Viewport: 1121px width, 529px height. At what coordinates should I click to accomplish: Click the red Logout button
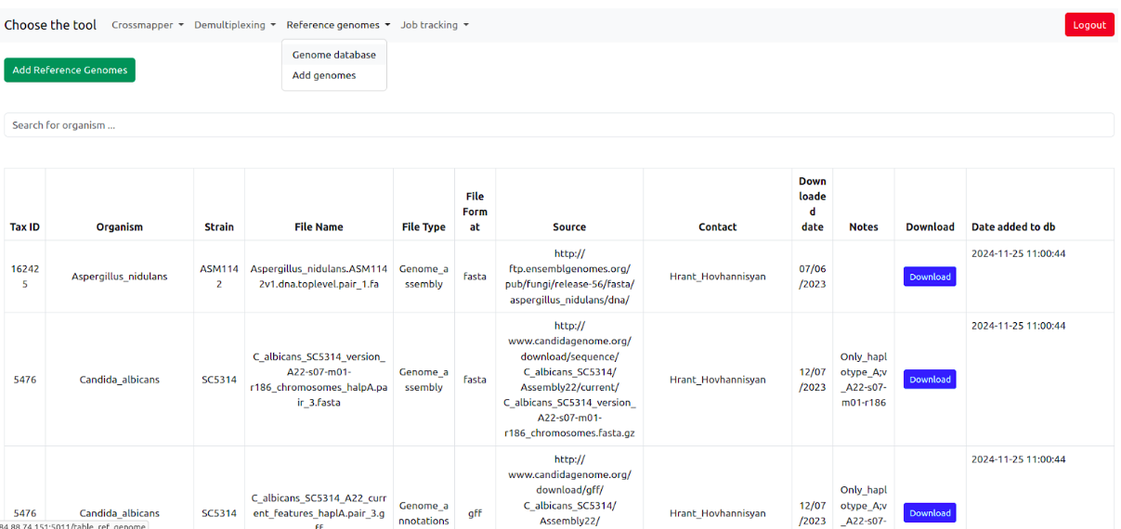pyautogui.click(x=1088, y=25)
